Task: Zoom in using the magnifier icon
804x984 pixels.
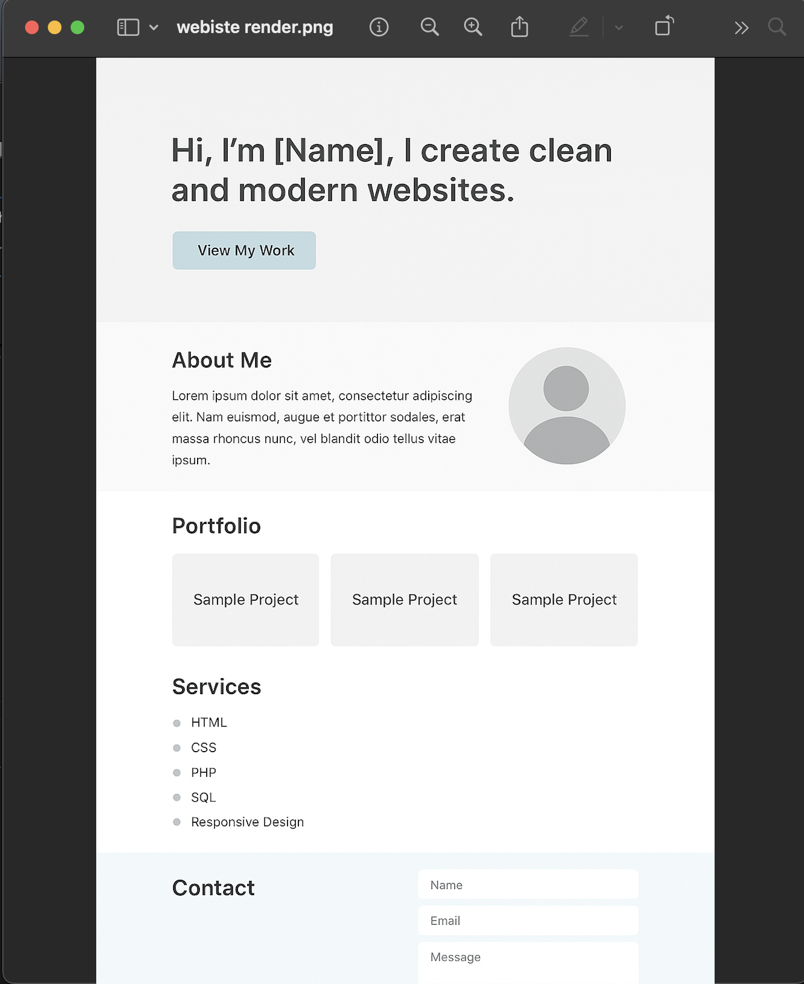Action: (473, 27)
